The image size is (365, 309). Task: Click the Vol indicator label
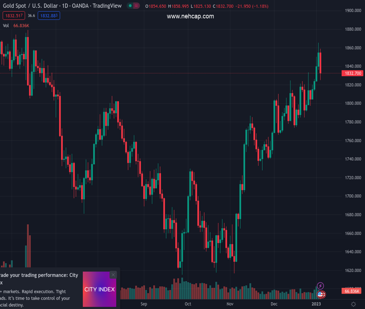(x=6, y=26)
